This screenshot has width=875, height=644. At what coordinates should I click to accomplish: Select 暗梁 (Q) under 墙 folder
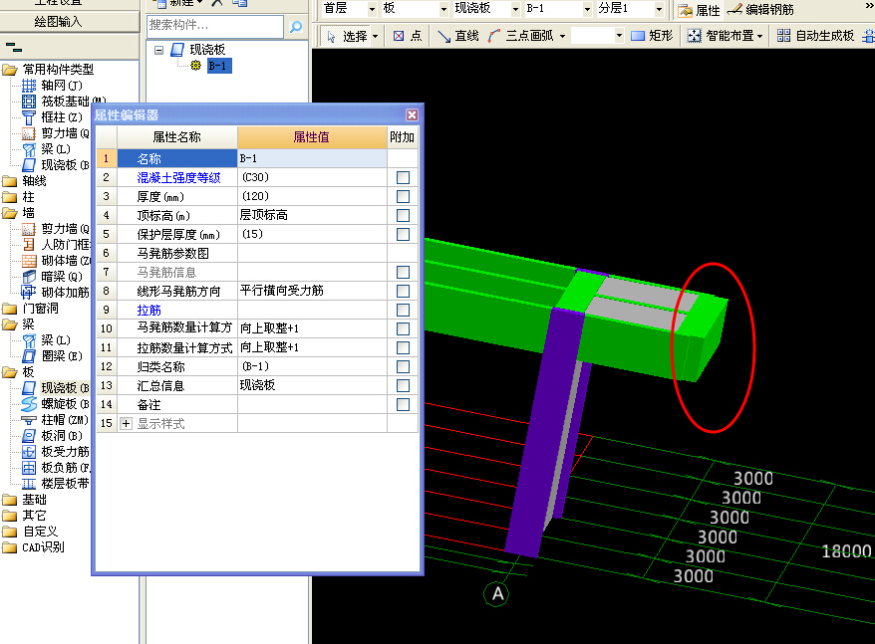click(53, 277)
